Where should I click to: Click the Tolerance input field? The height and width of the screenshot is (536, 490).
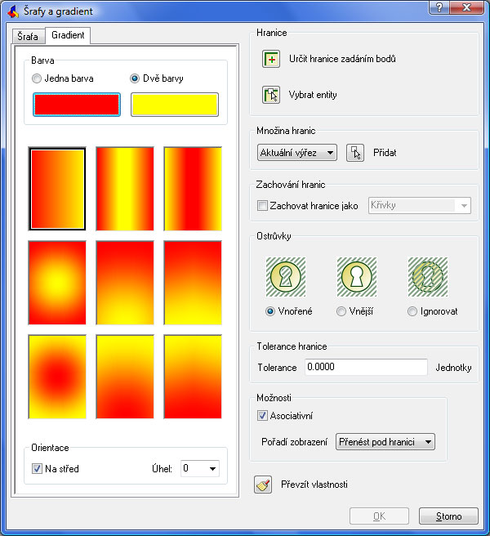tap(365, 368)
